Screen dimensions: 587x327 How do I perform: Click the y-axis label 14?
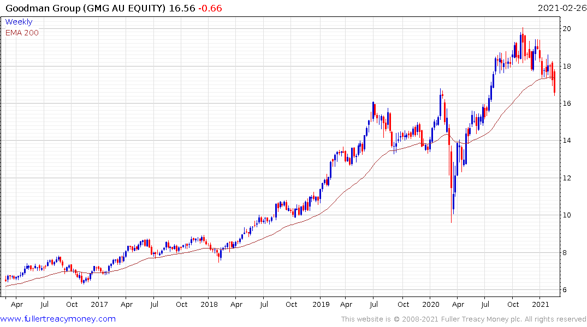point(566,141)
